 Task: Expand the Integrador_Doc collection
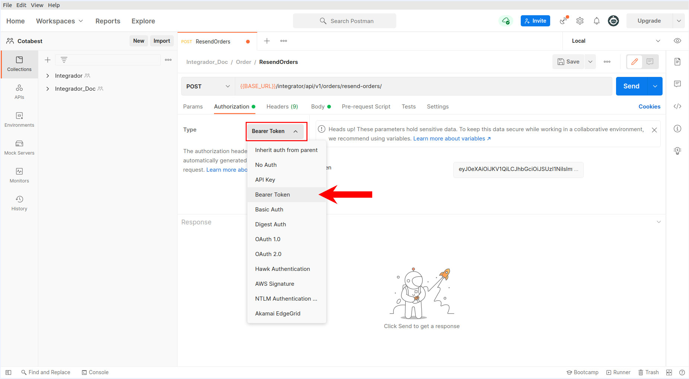tap(48, 89)
